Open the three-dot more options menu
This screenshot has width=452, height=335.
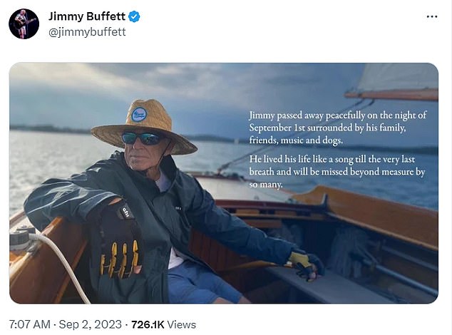(x=432, y=16)
